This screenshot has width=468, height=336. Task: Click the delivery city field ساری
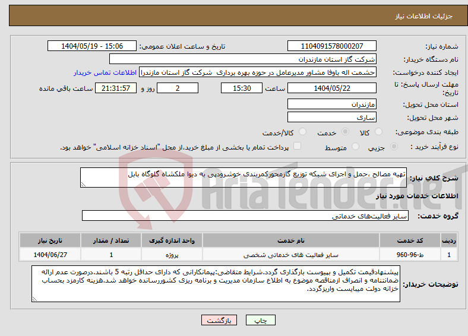coord(331,117)
